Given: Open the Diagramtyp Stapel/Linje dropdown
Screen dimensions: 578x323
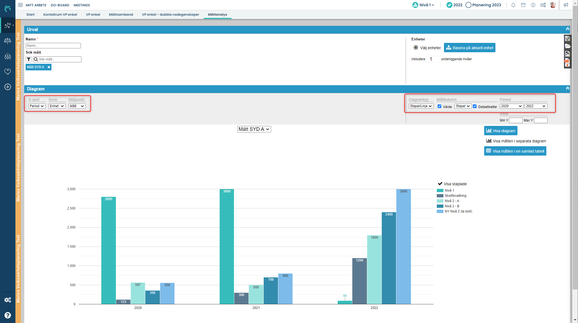Looking at the screenshot, I should [421, 106].
